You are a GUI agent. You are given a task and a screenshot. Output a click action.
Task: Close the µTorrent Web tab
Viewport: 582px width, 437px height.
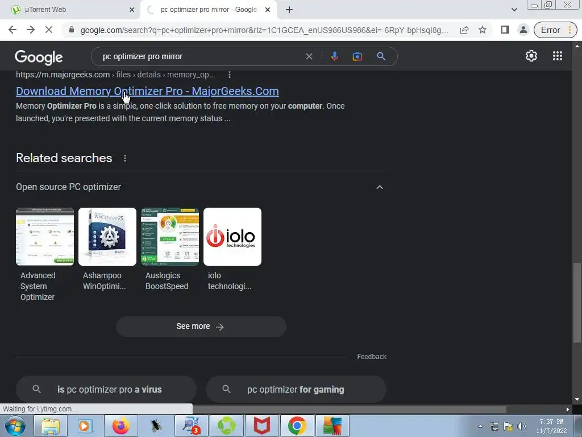[x=132, y=10]
